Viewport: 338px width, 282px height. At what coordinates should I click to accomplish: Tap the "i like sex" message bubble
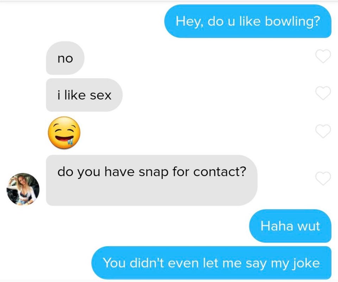click(x=84, y=95)
